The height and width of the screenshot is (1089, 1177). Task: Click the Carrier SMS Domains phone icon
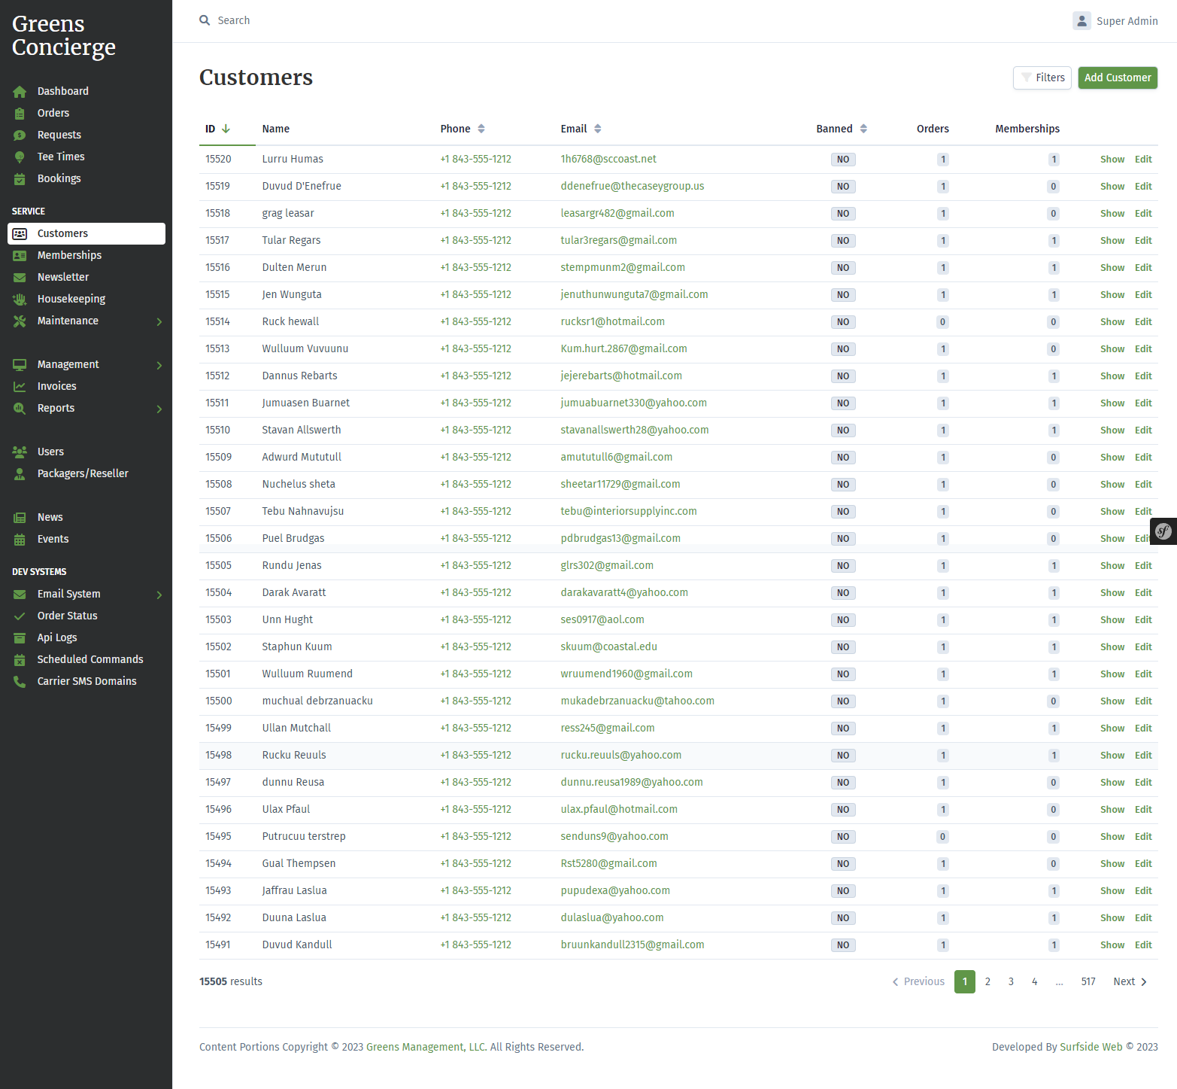click(x=20, y=681)
